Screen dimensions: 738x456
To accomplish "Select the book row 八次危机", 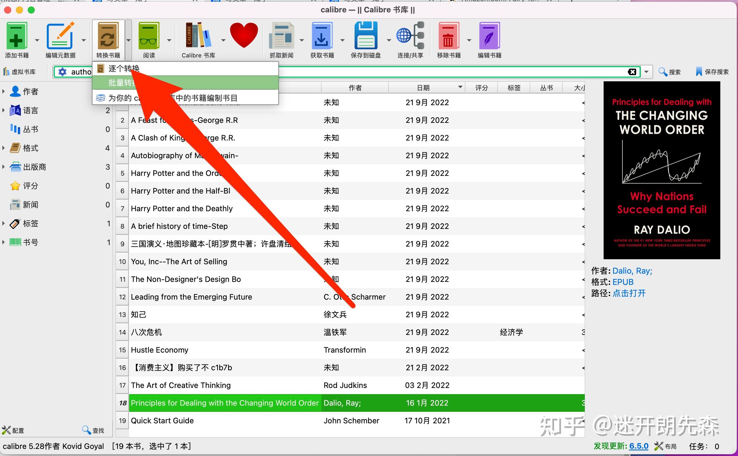I will [350, 332].
